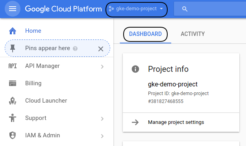Select the gke-demo-project name in card

tap(173, 84)
